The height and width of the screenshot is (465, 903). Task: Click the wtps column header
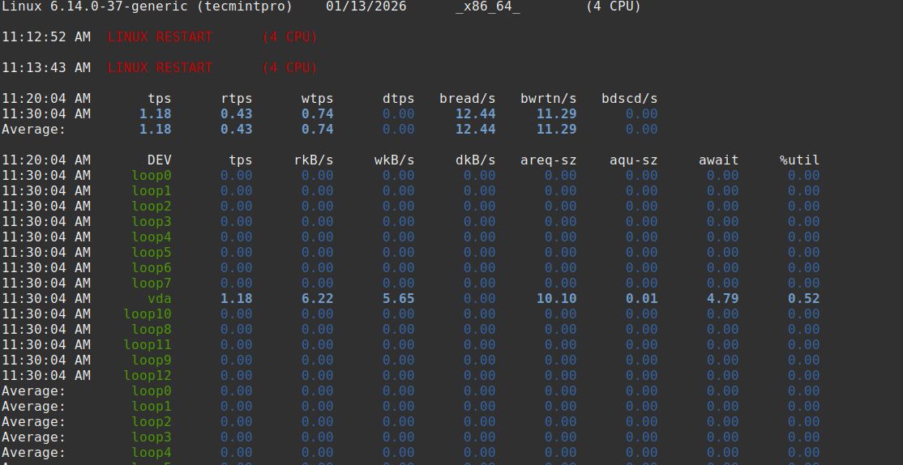pos(317,98)
